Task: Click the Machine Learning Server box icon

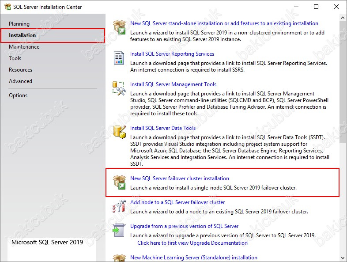Action: [119, 258]
